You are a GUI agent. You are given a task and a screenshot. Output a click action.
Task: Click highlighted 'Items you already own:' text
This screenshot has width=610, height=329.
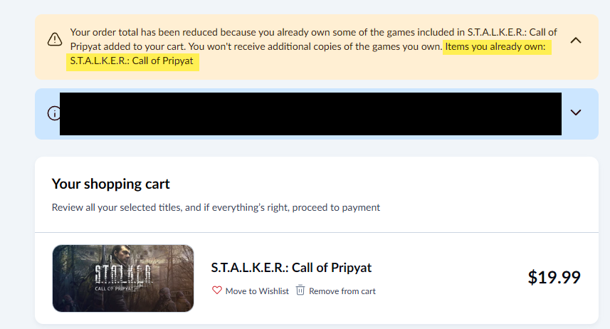pos(495,47)
